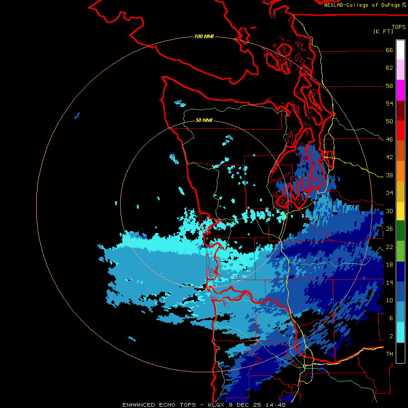
Task: Click the legend value 50
Action: 389,121
